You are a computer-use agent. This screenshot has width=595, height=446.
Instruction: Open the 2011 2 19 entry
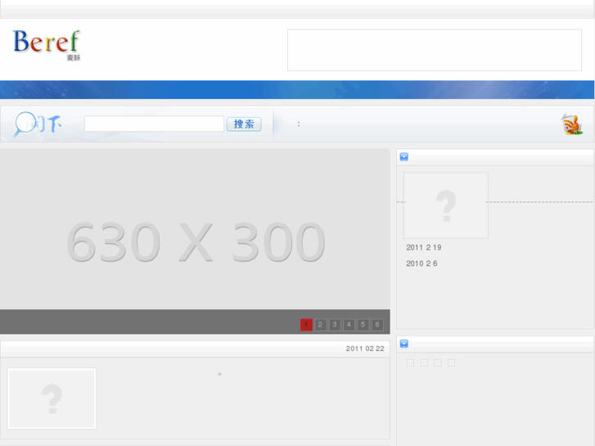pos(424,247)
